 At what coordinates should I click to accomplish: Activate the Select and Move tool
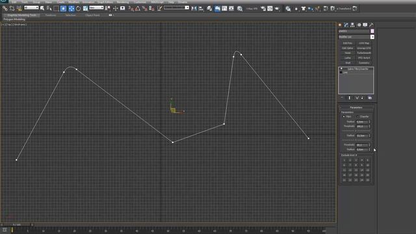(x=71, y=8)
